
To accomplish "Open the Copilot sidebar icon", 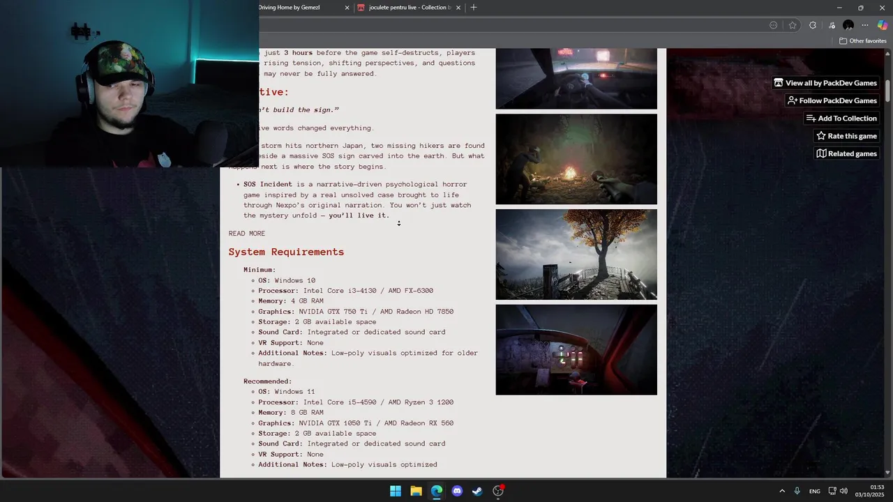I will pos(883,25).
